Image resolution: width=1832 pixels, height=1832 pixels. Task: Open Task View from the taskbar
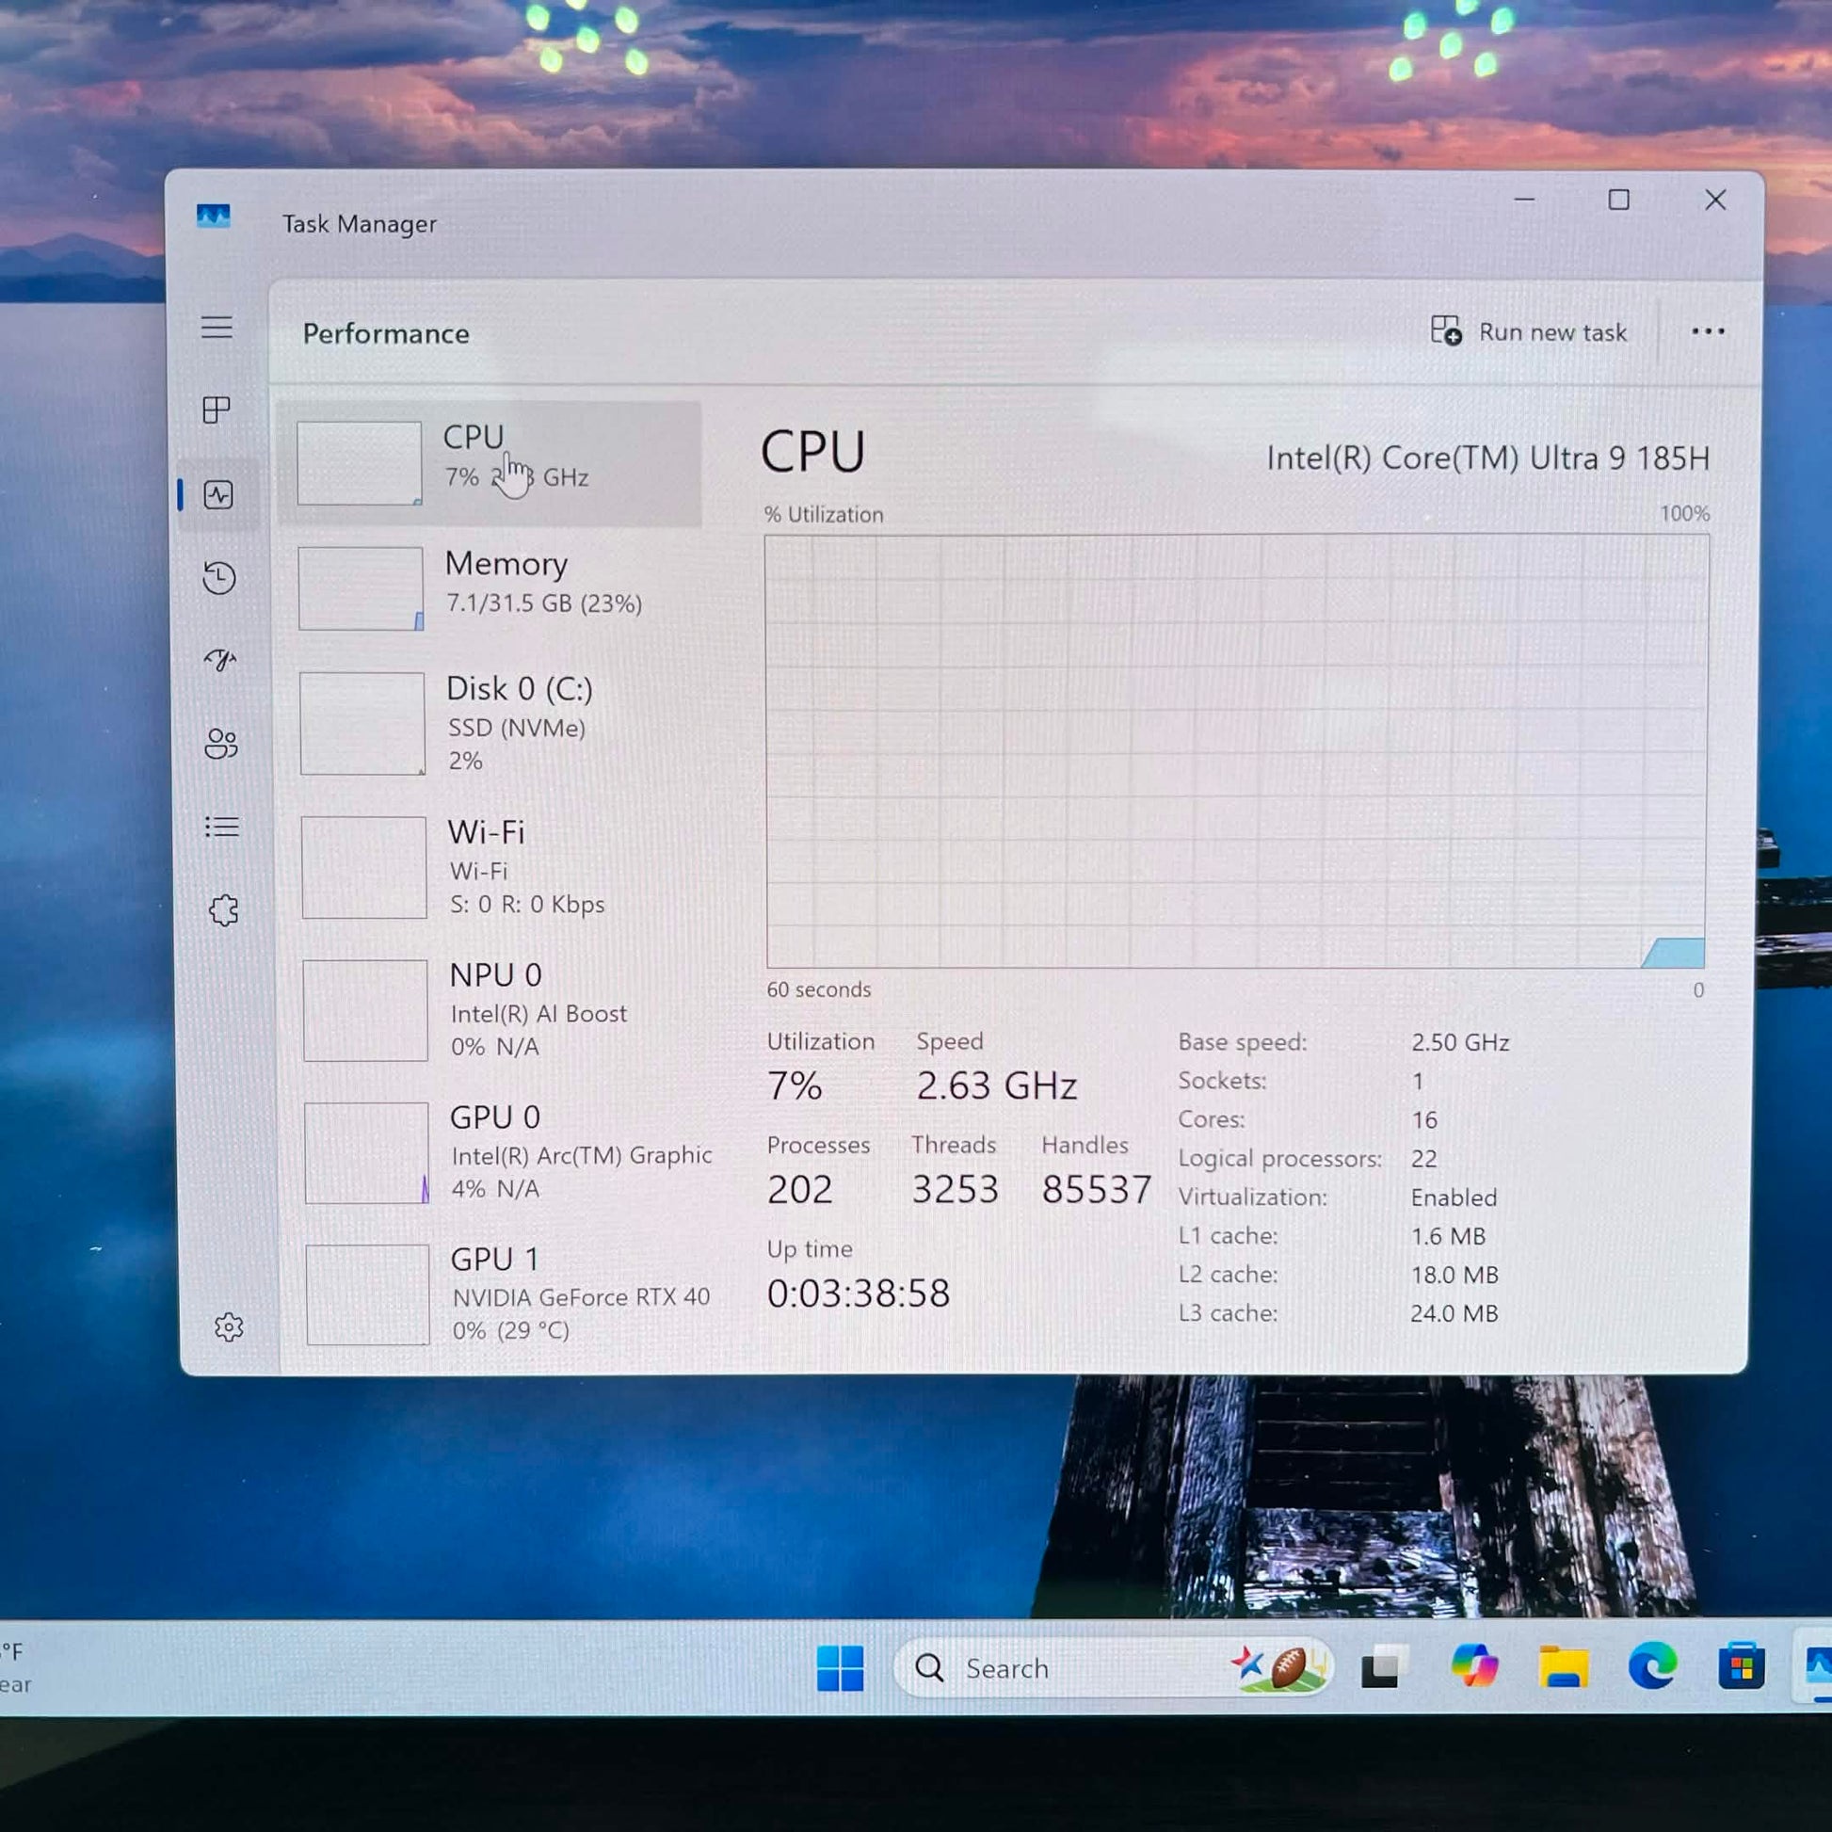click(1383, 1667)
